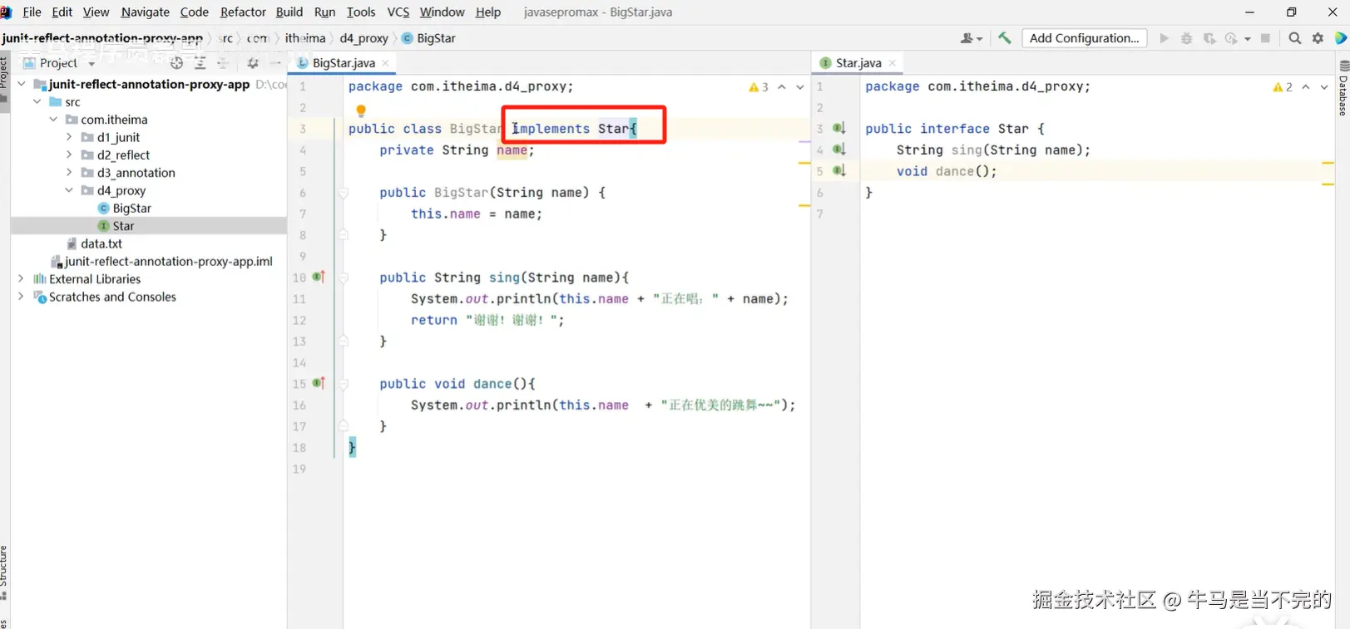The height and width of the screenshot is (629, 1350).
Task: Collapse the src folder
Action: (x=37, y=101)
